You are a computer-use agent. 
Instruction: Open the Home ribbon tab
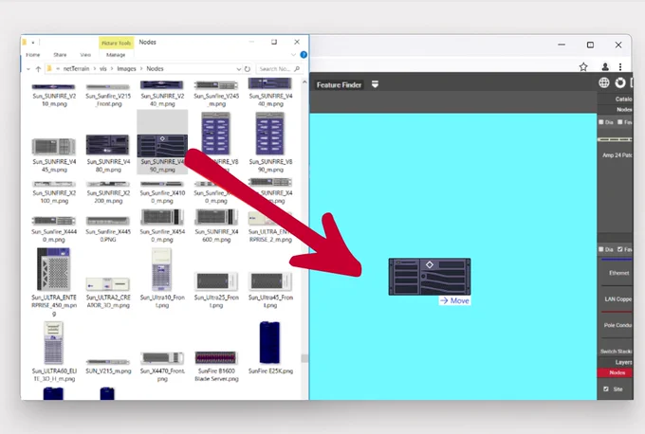33,55
